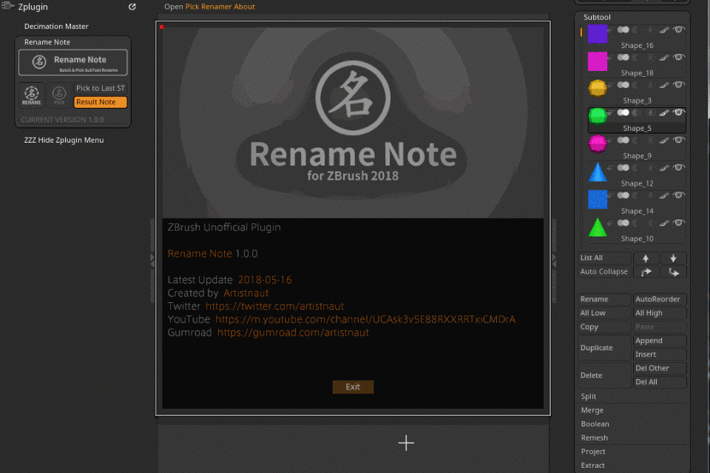Hide Shape_9 with its eye icon
710x473 pixels.
click(678, 140)
